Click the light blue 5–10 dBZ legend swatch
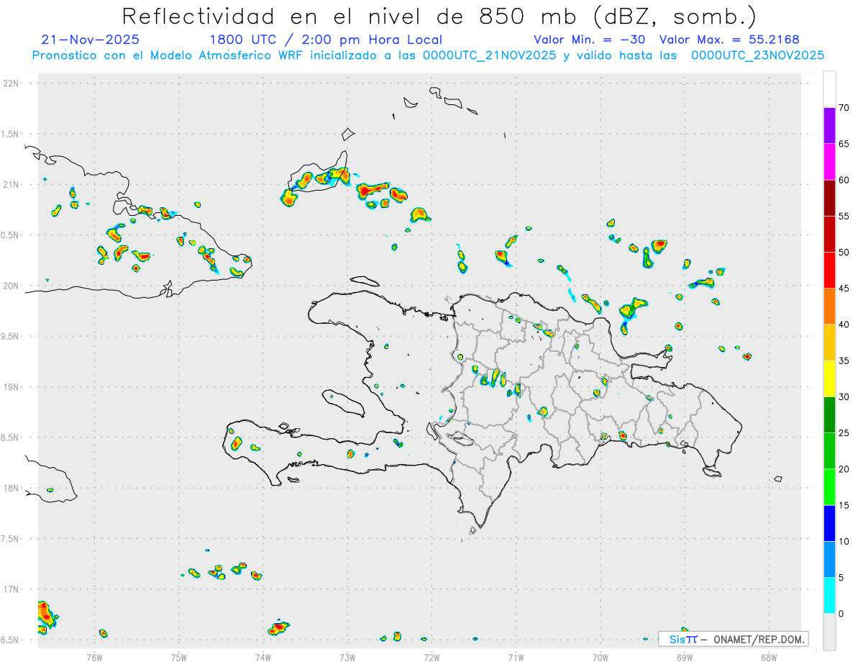The image size is (863, 667). (x=829, y=559)
